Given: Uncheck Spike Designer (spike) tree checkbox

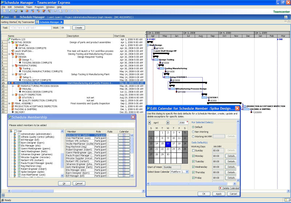Looking at the screenshot, I should [19, 172].
